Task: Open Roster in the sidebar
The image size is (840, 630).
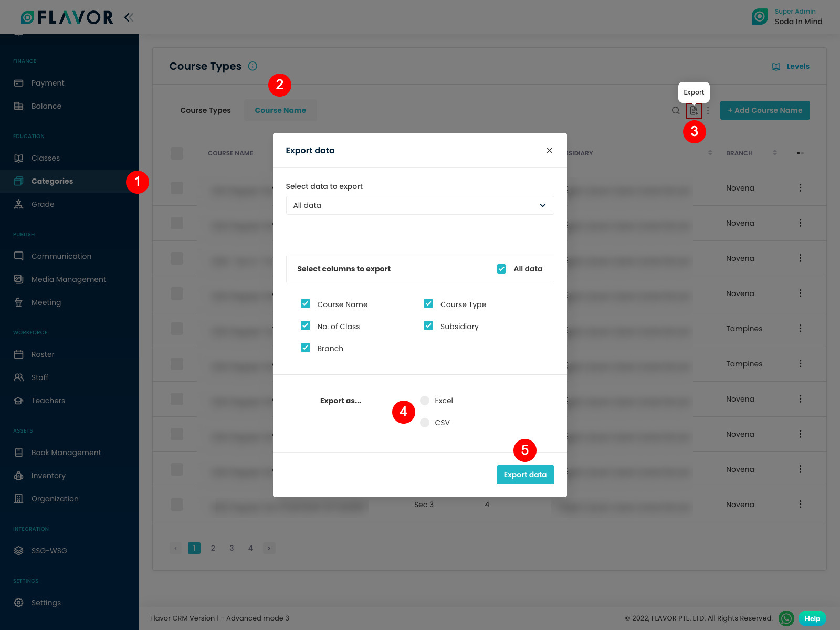Action: pyautogui.click(x=43, y=354)
